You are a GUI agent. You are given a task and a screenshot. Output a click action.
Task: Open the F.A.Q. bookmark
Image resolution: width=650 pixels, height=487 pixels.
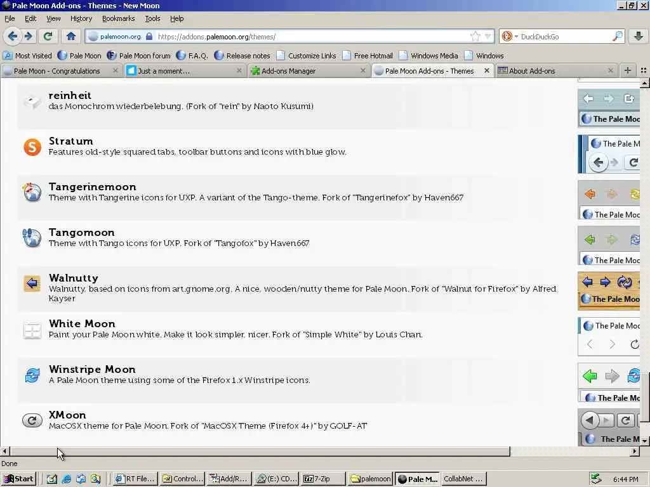(192, 56)
